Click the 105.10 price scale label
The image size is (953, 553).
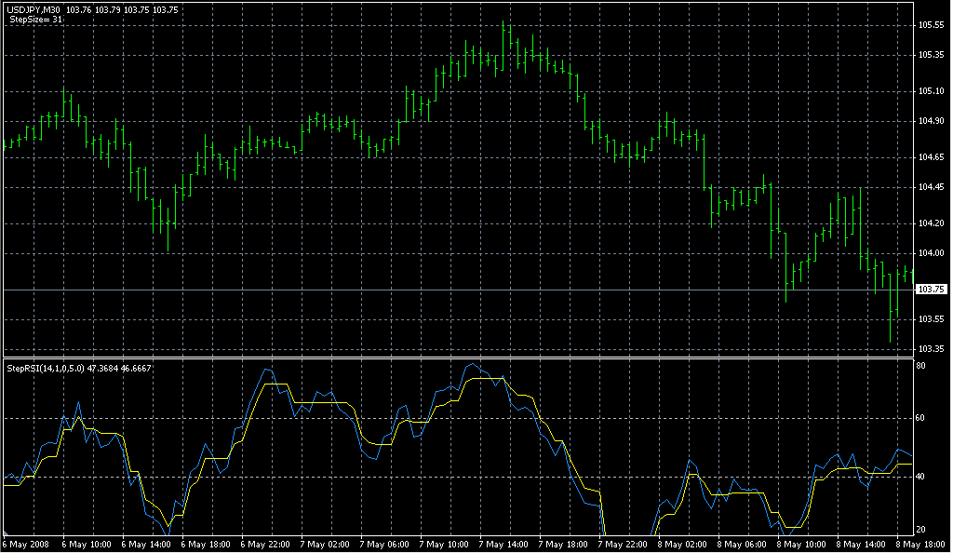pos(931,91)
